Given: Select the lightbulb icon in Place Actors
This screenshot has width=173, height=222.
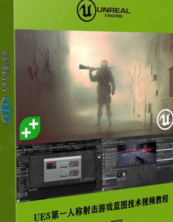Looking at the screenshot, I should (x=103, y=164).
